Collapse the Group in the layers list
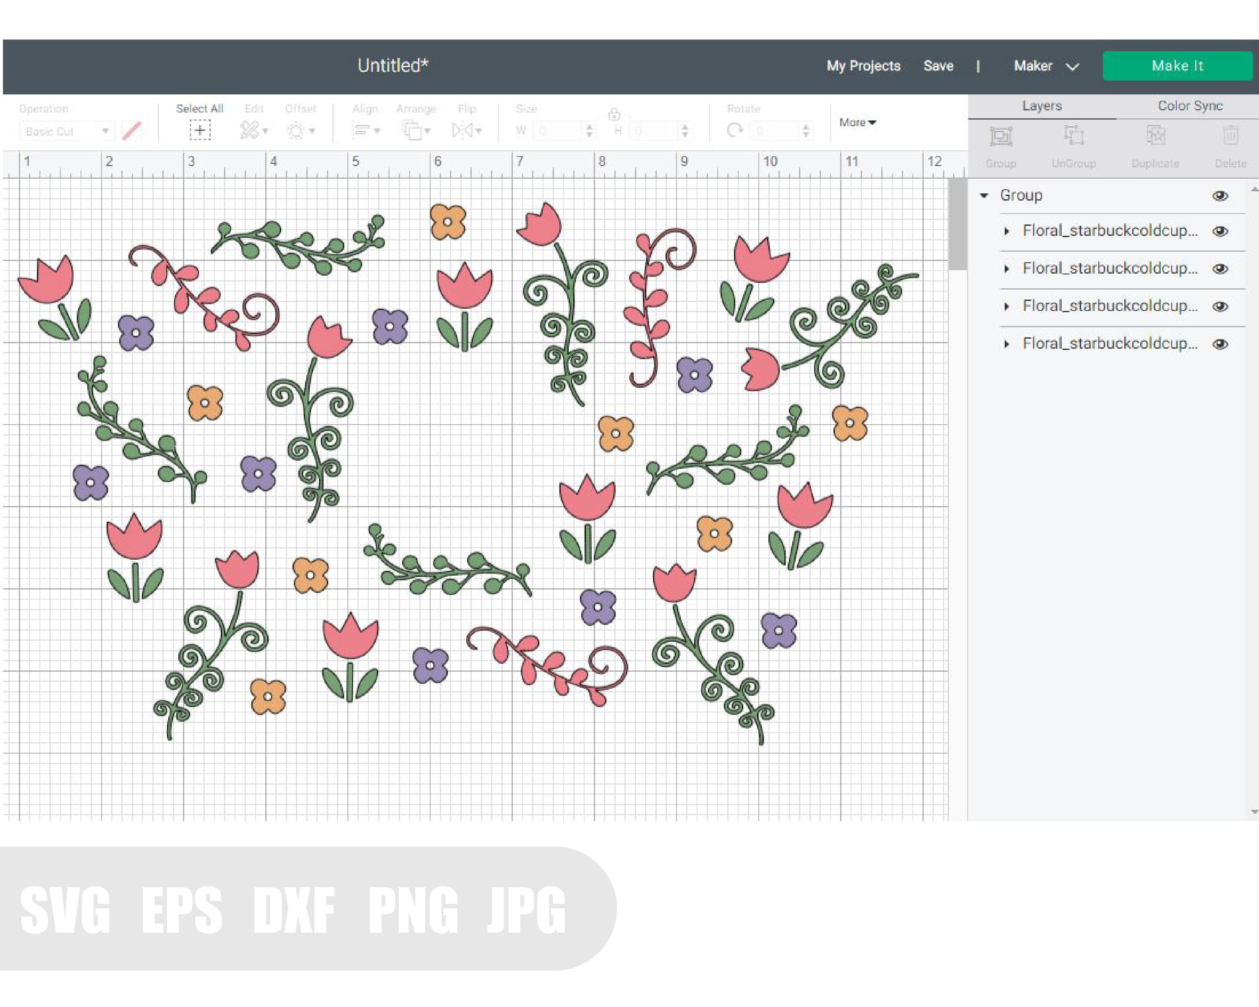The width and height of the screenshot is (1259, 1007). click(x=985, y=195)
